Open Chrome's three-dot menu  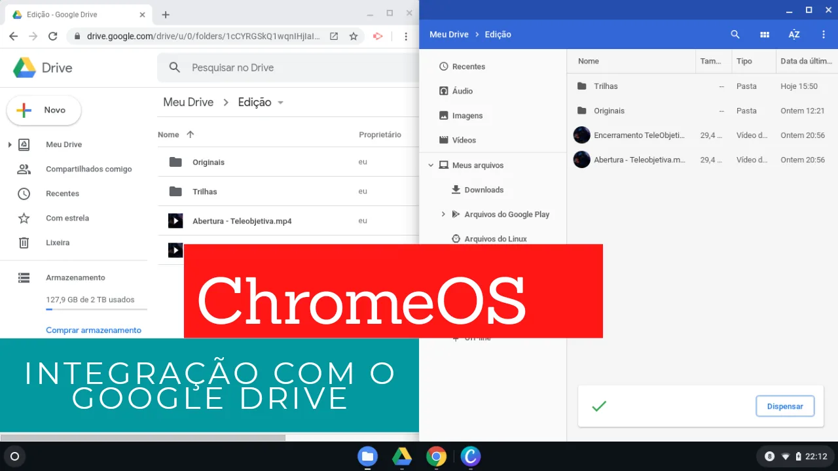[x=406, y=37]
